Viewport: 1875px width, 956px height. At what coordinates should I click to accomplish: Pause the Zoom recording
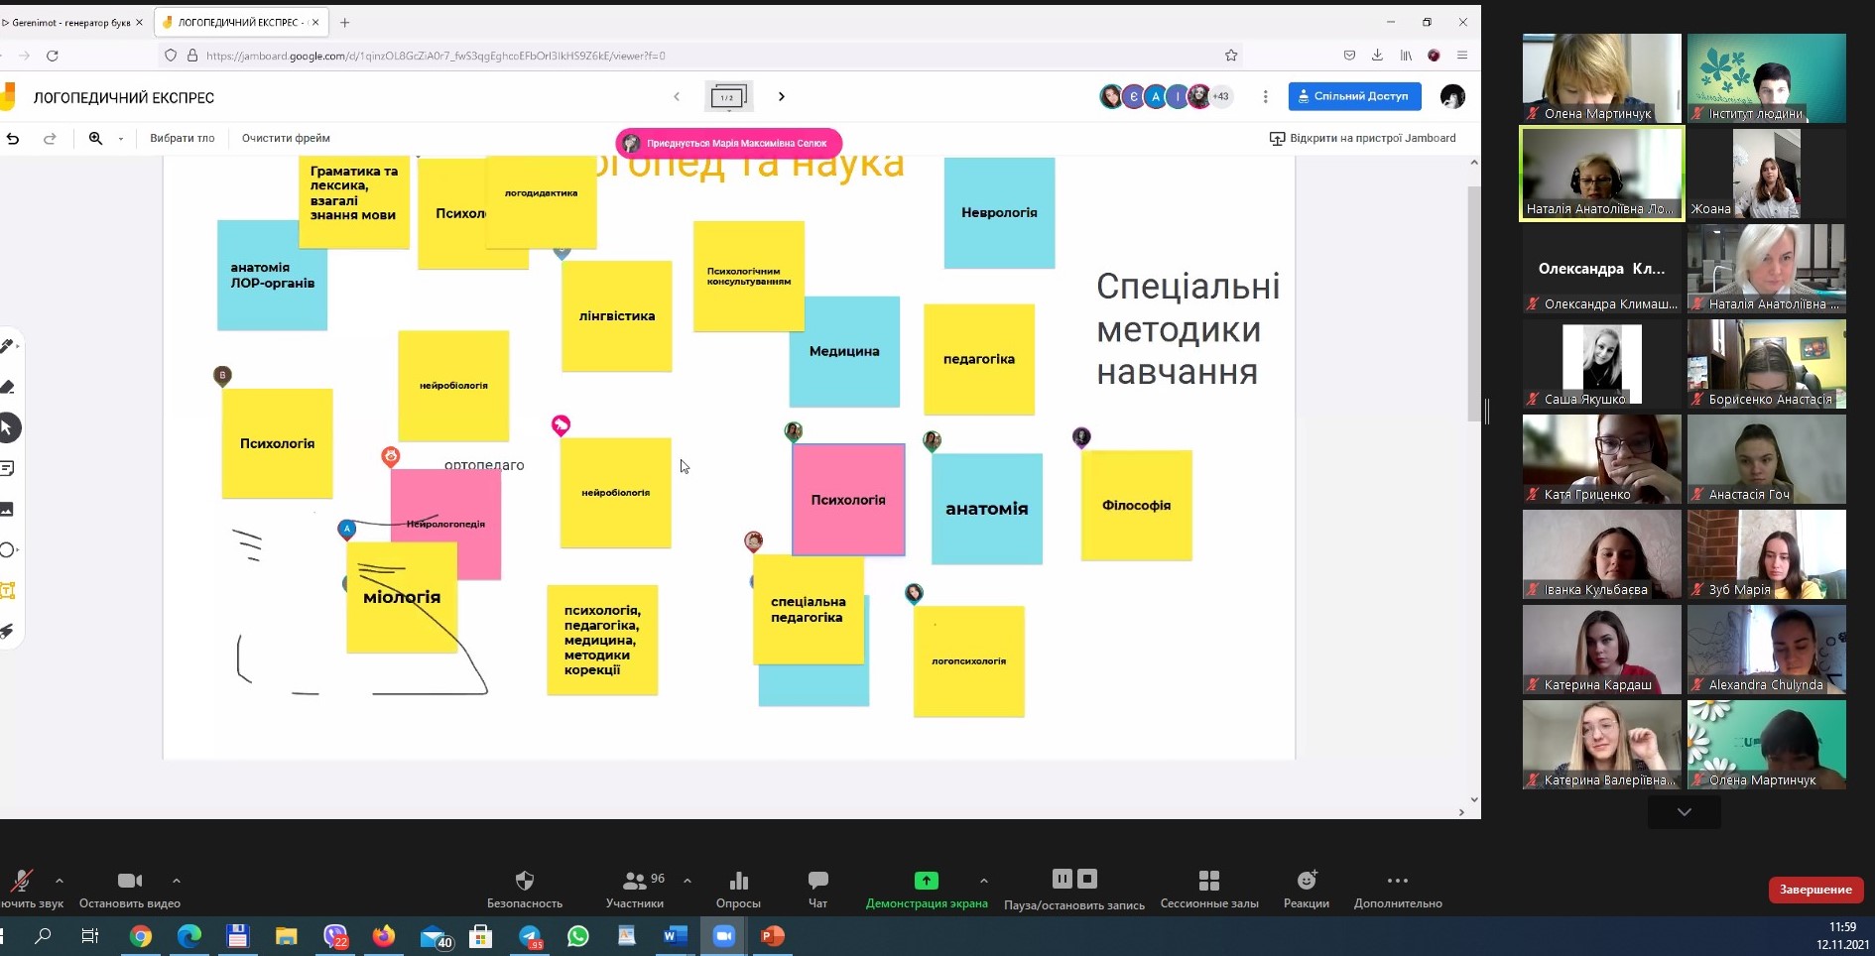coord(1062,879)
